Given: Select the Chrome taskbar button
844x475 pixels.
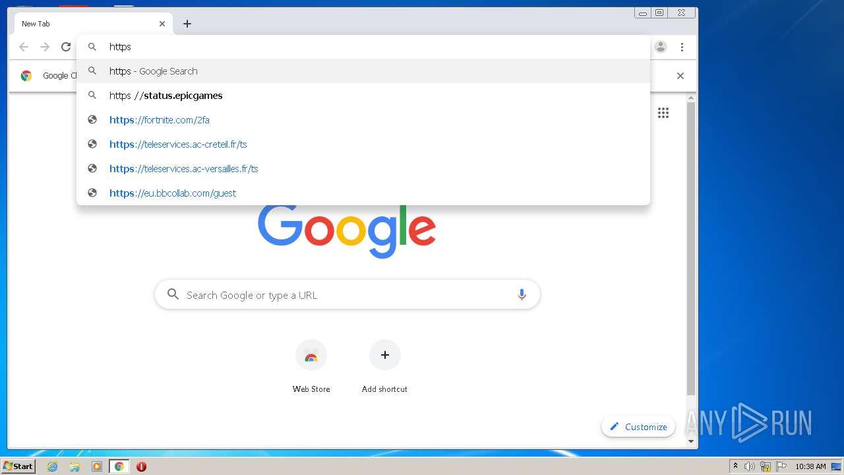Looking at the screenshot, I should click(119, 466).
